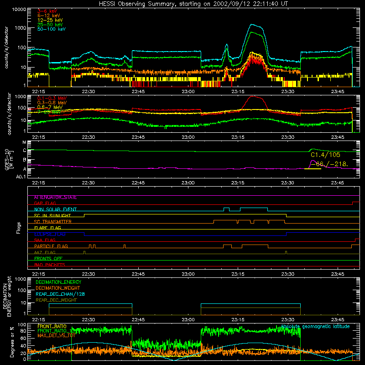Click the Flags vertical axis label

click(x=19, y=228)
